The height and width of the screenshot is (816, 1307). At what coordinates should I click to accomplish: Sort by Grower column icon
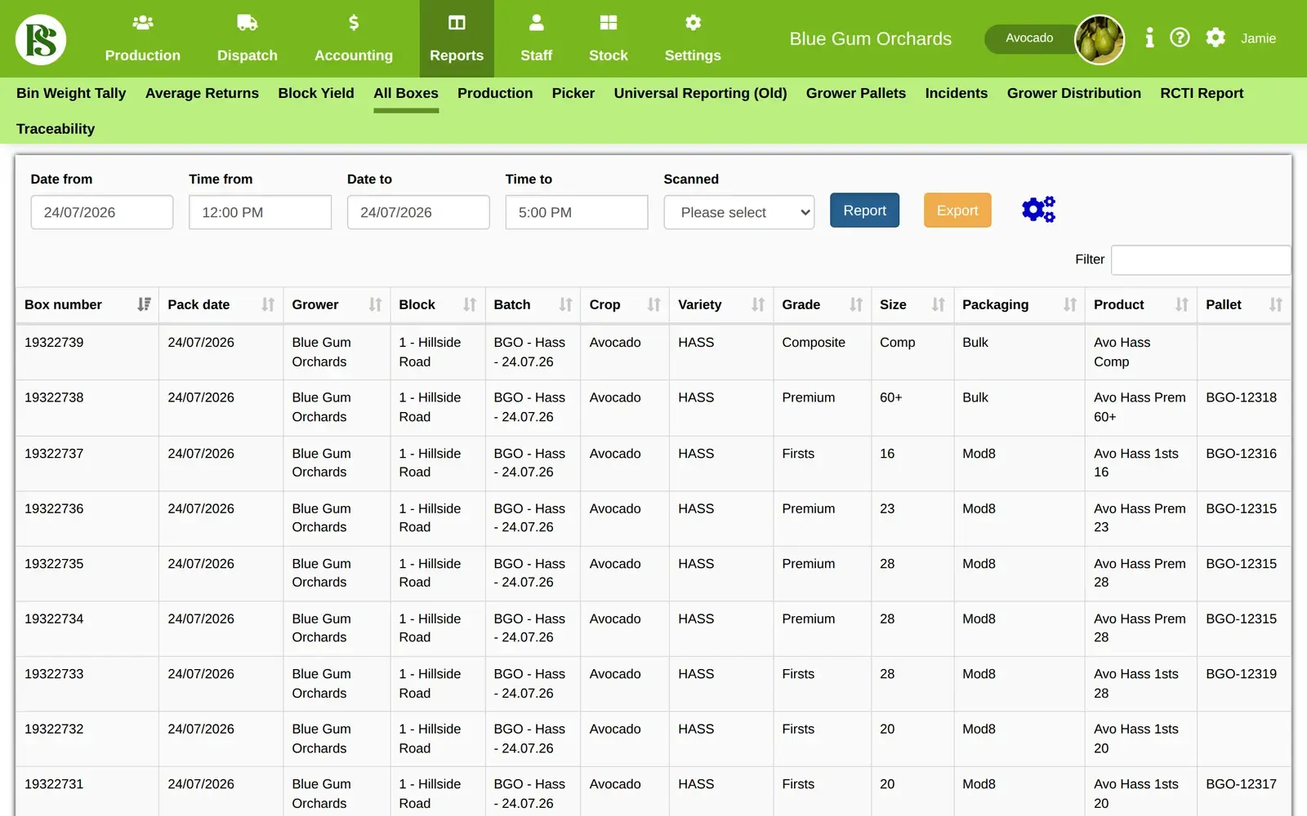pyautogui.click(x=375, y=304)
